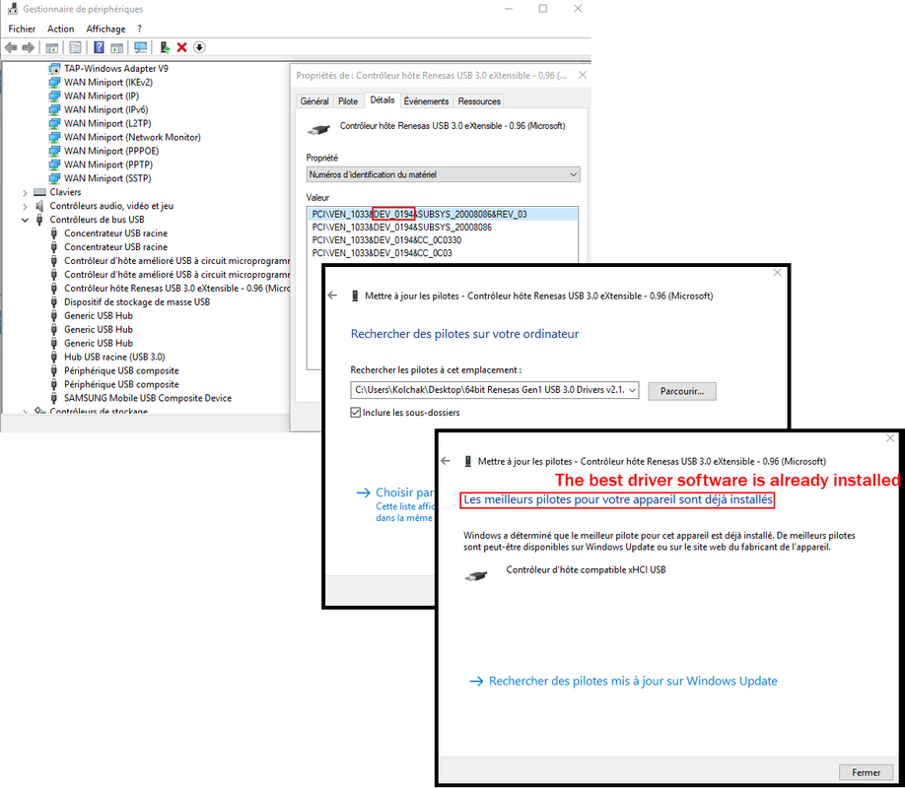Viewport: 905px width, 788px height.
Task: Select the Détails tab
Action: point(383,99)
